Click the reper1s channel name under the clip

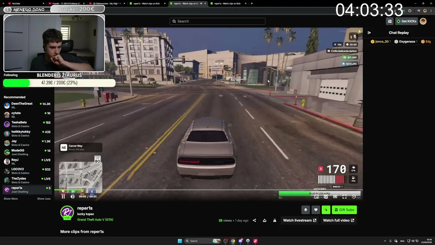[85, 208]
